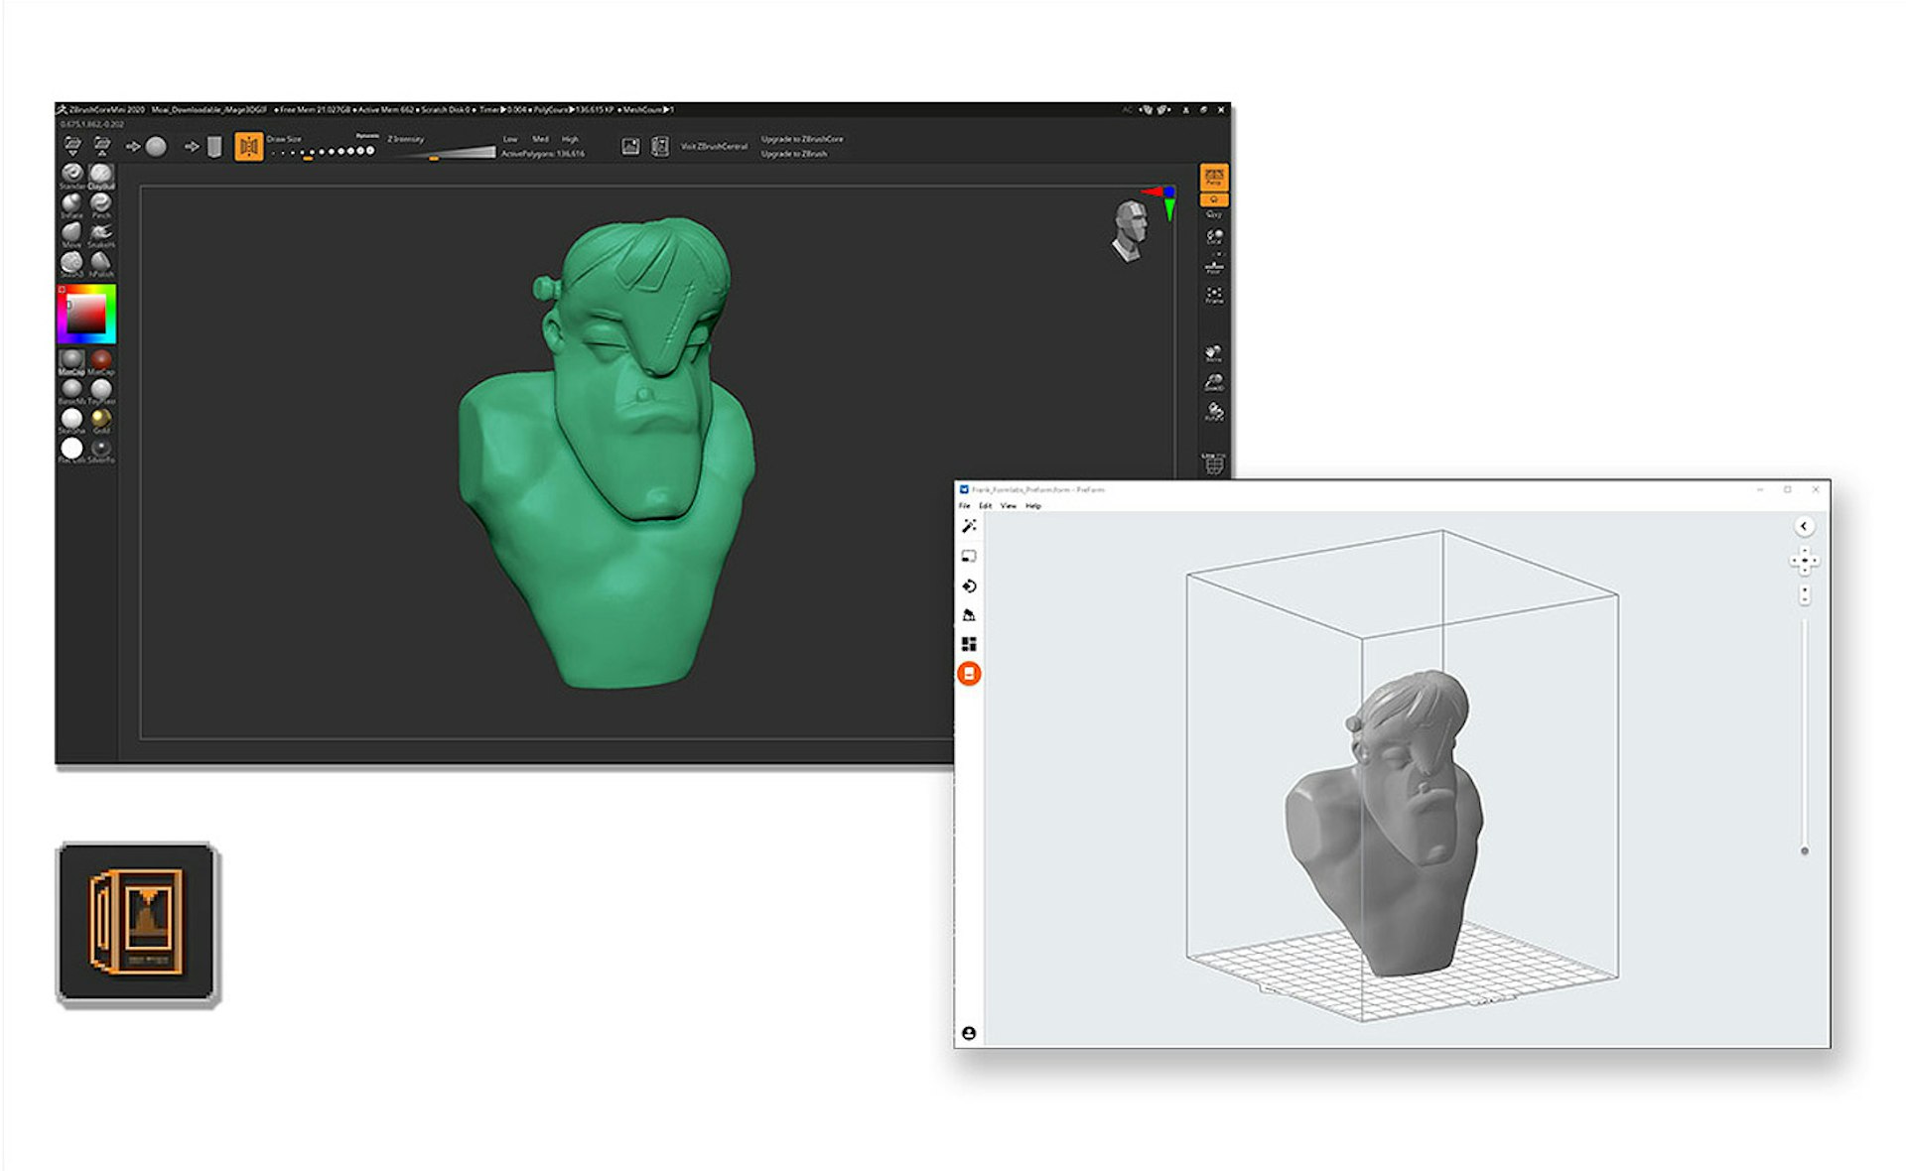Adjust the Z Intensity slider

[443, 152]
